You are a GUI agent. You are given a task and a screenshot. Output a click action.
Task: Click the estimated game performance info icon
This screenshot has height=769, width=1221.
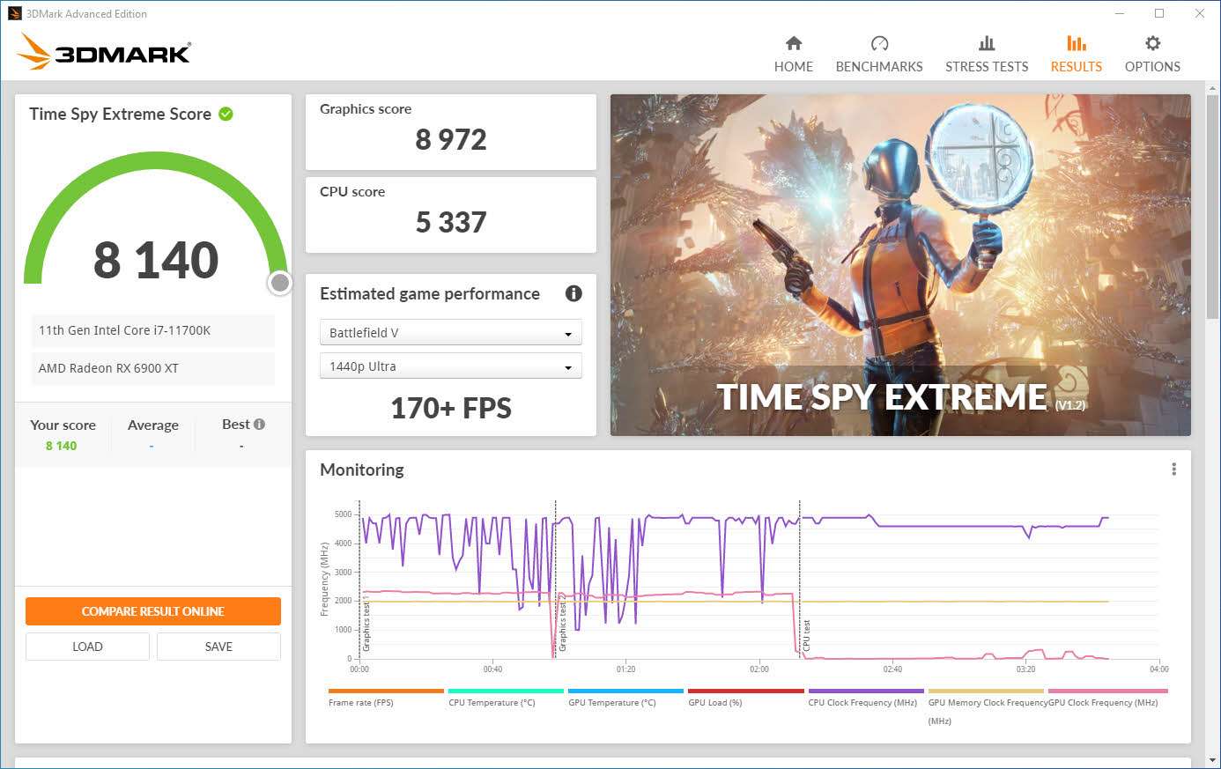click(573, 293)
